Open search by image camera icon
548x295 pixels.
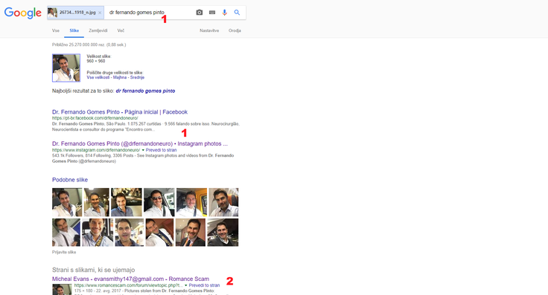click(200, 12)
